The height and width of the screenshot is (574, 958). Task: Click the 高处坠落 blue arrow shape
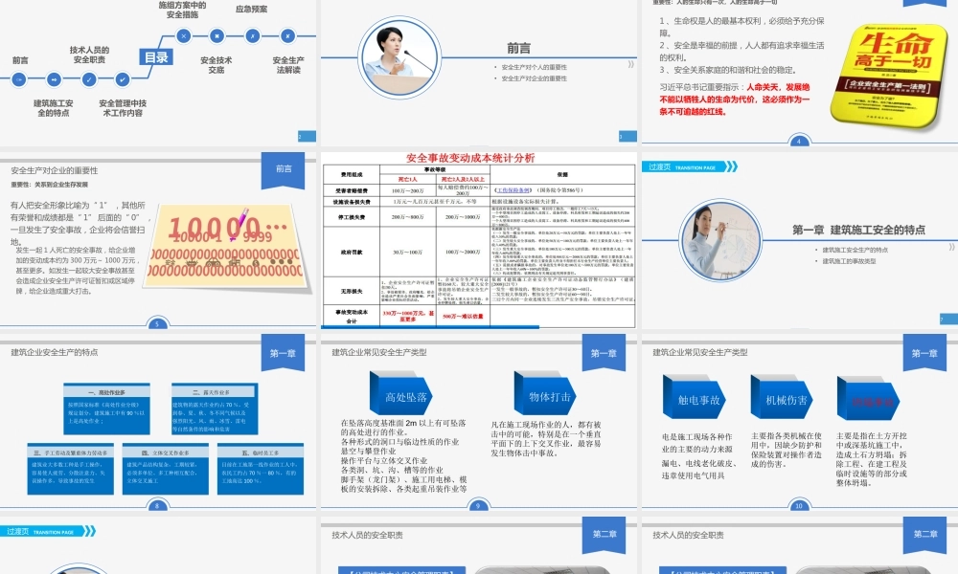400,395
